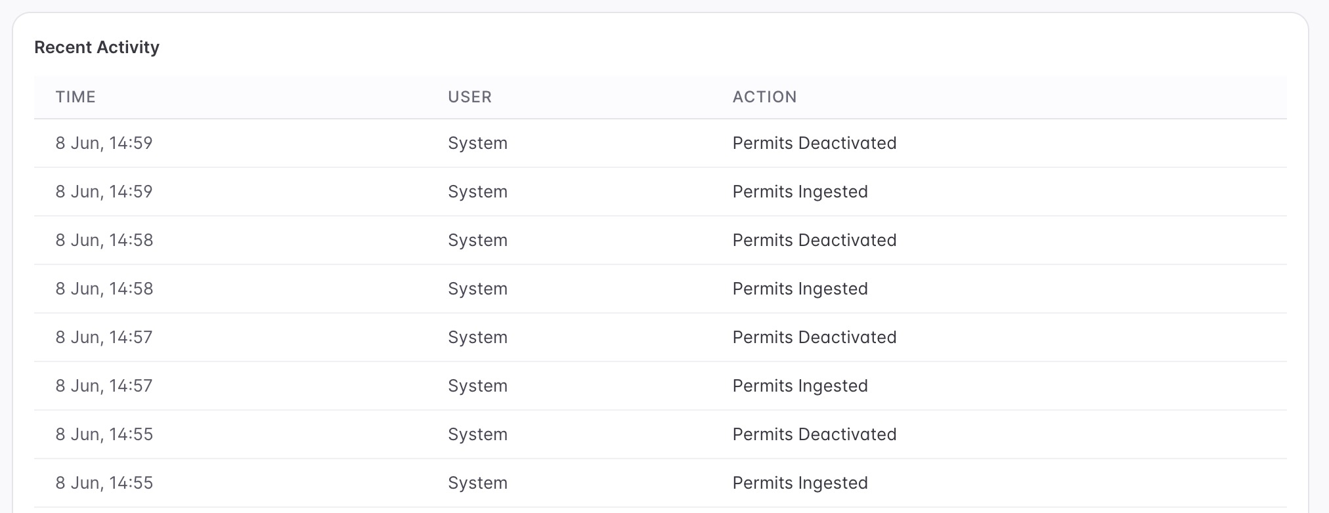Image resolution: width=1329 pixels, height=513 pixels.
Task: Click System user in 14:55 Permits Ingested row
Action: [477, 483]
